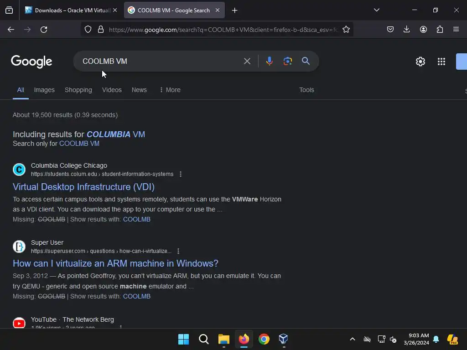Open the Tools search options
467x350 pixels.
pyautogui.click(x=306, y=90)
